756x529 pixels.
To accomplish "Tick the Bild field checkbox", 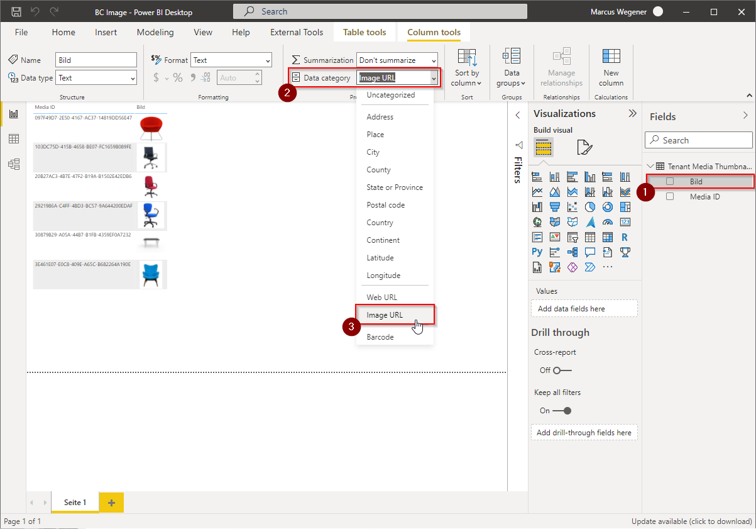I will [670, 181].
